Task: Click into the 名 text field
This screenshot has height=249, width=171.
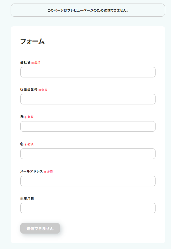Action: [x=88, y=154]
